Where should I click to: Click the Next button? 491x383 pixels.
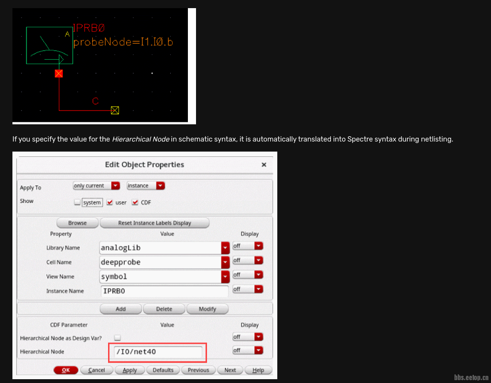coord(230,370)
